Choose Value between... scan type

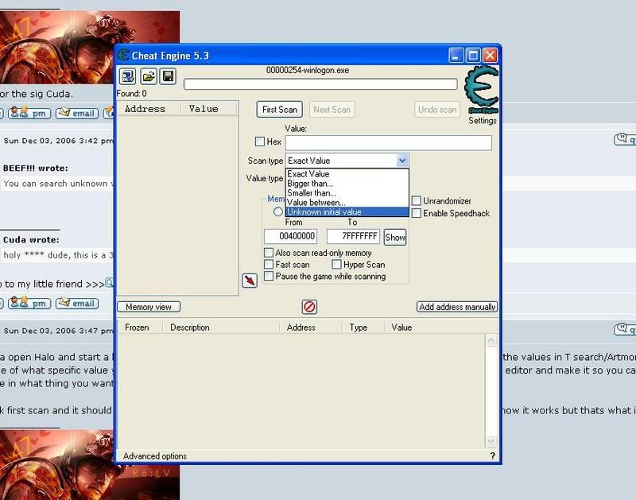coord(347,203)
